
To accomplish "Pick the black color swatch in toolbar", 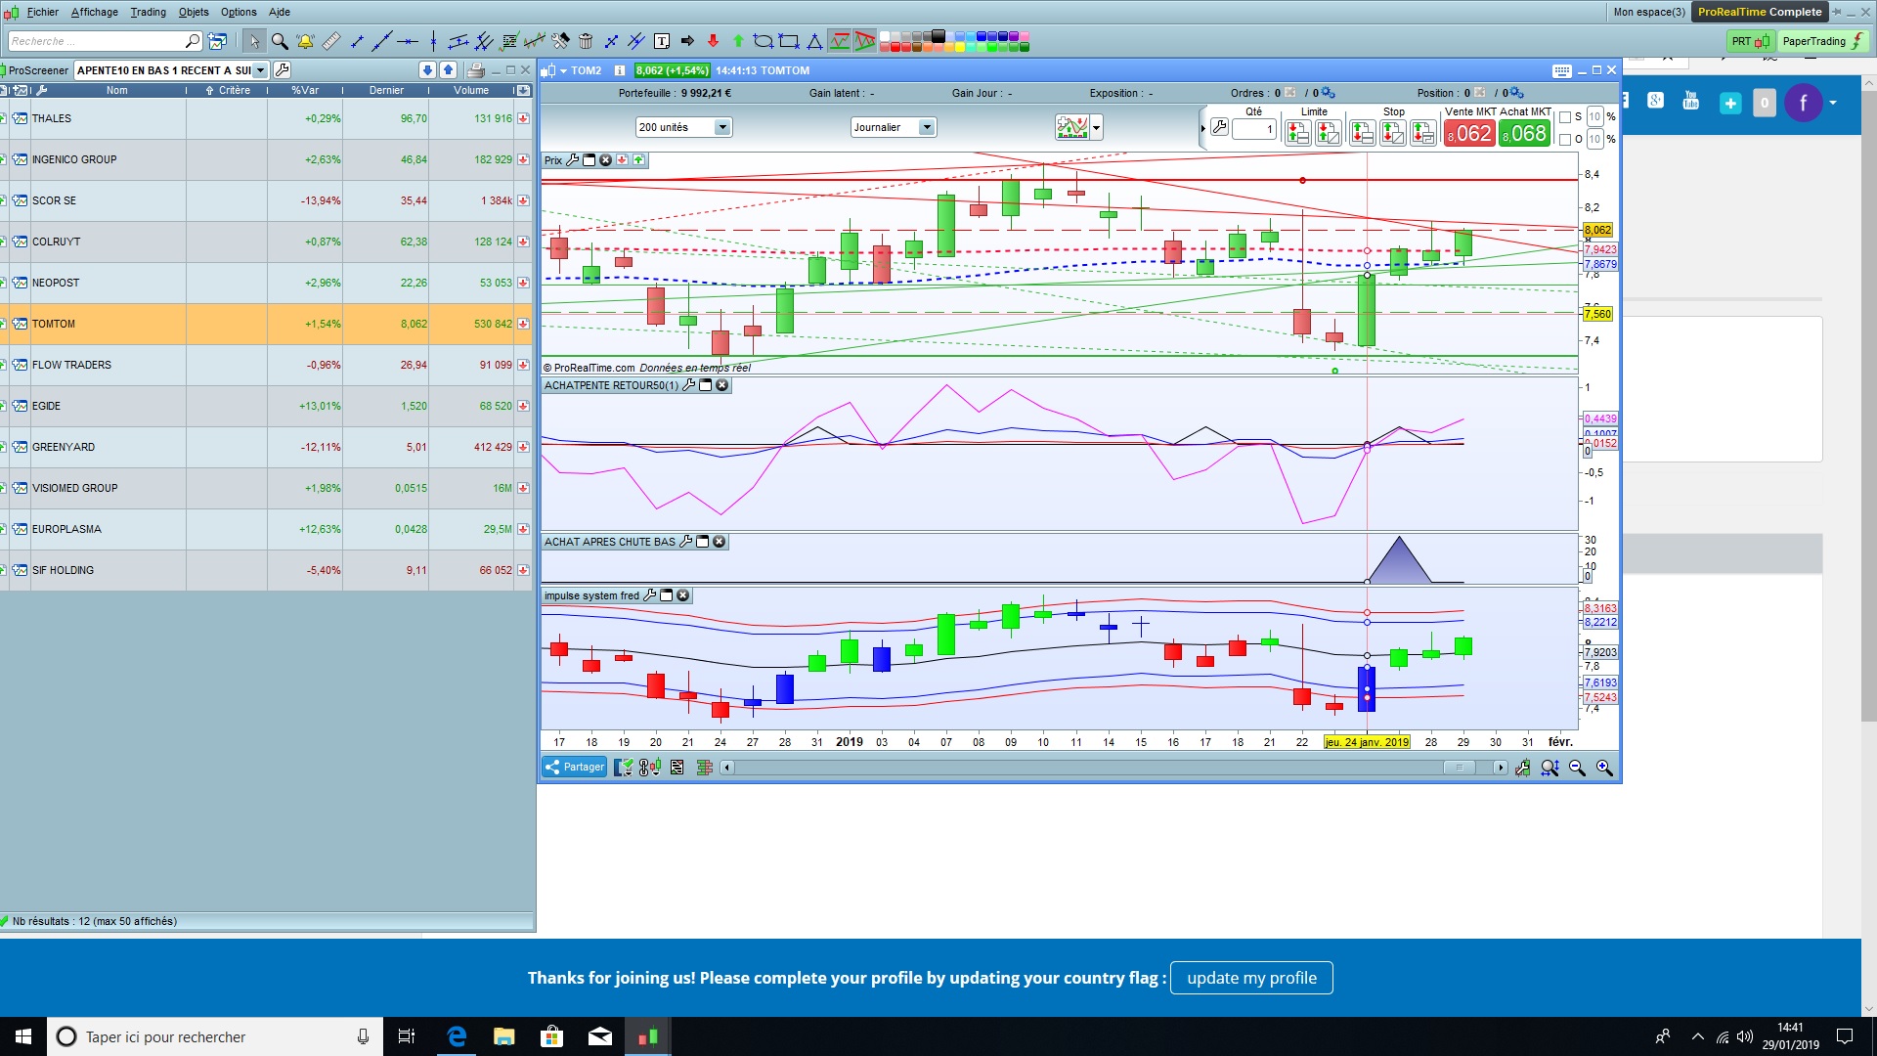I will 938,36.
